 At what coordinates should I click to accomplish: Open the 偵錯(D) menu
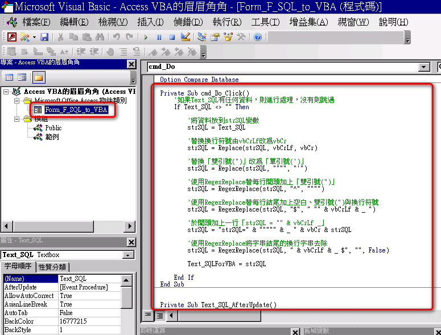coord(188,22)
